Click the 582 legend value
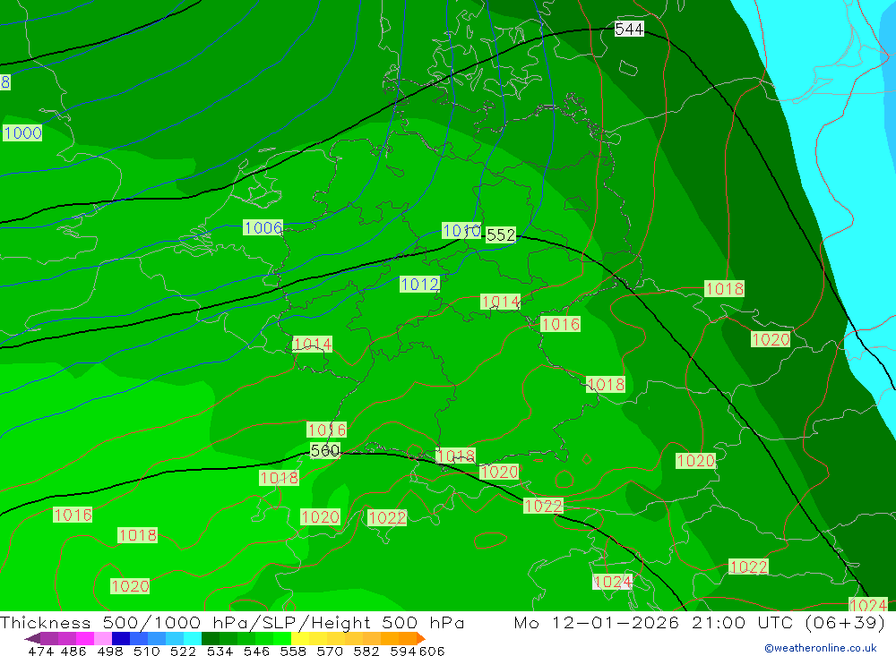Screen dimensions: 896x656 point(366,651)
